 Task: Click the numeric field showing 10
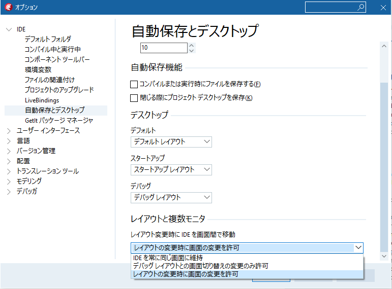164,48
